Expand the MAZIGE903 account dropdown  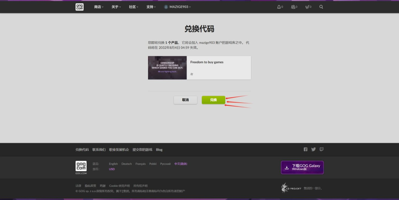178,7
